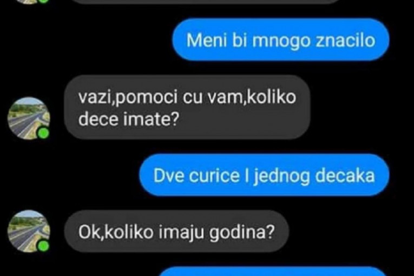Click the word "imate?" in the grey message
The image size is (414, 276).
(x=152, y=120)
